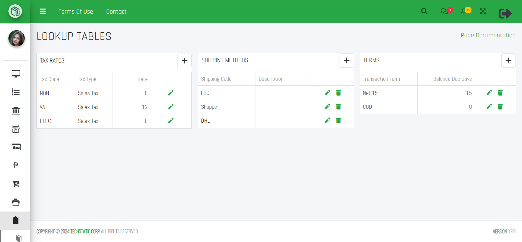Open chat messages with 3 badge
The image size is (522, 242).
(x=444, y=11)
